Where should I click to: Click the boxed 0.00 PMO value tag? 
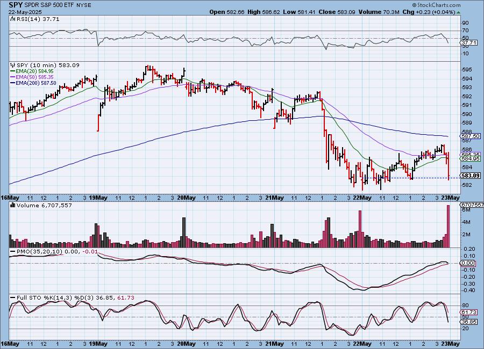468,263
